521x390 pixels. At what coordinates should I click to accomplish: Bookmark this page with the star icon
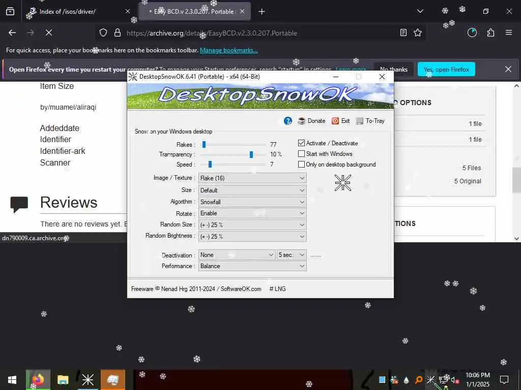pyautogui.click(x=418, y=32)
